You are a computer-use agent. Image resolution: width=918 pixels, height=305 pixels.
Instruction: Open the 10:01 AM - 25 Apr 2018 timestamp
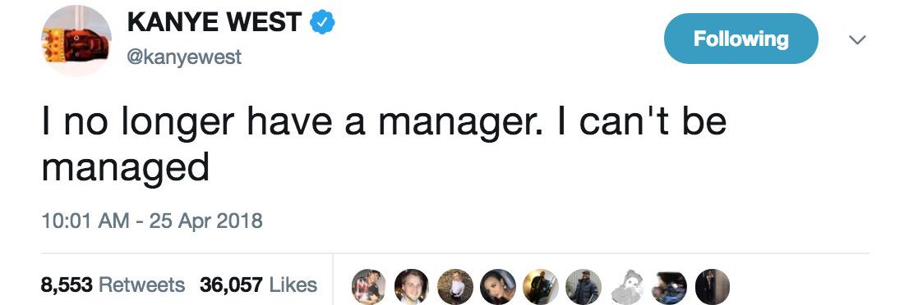click(152, 222)
